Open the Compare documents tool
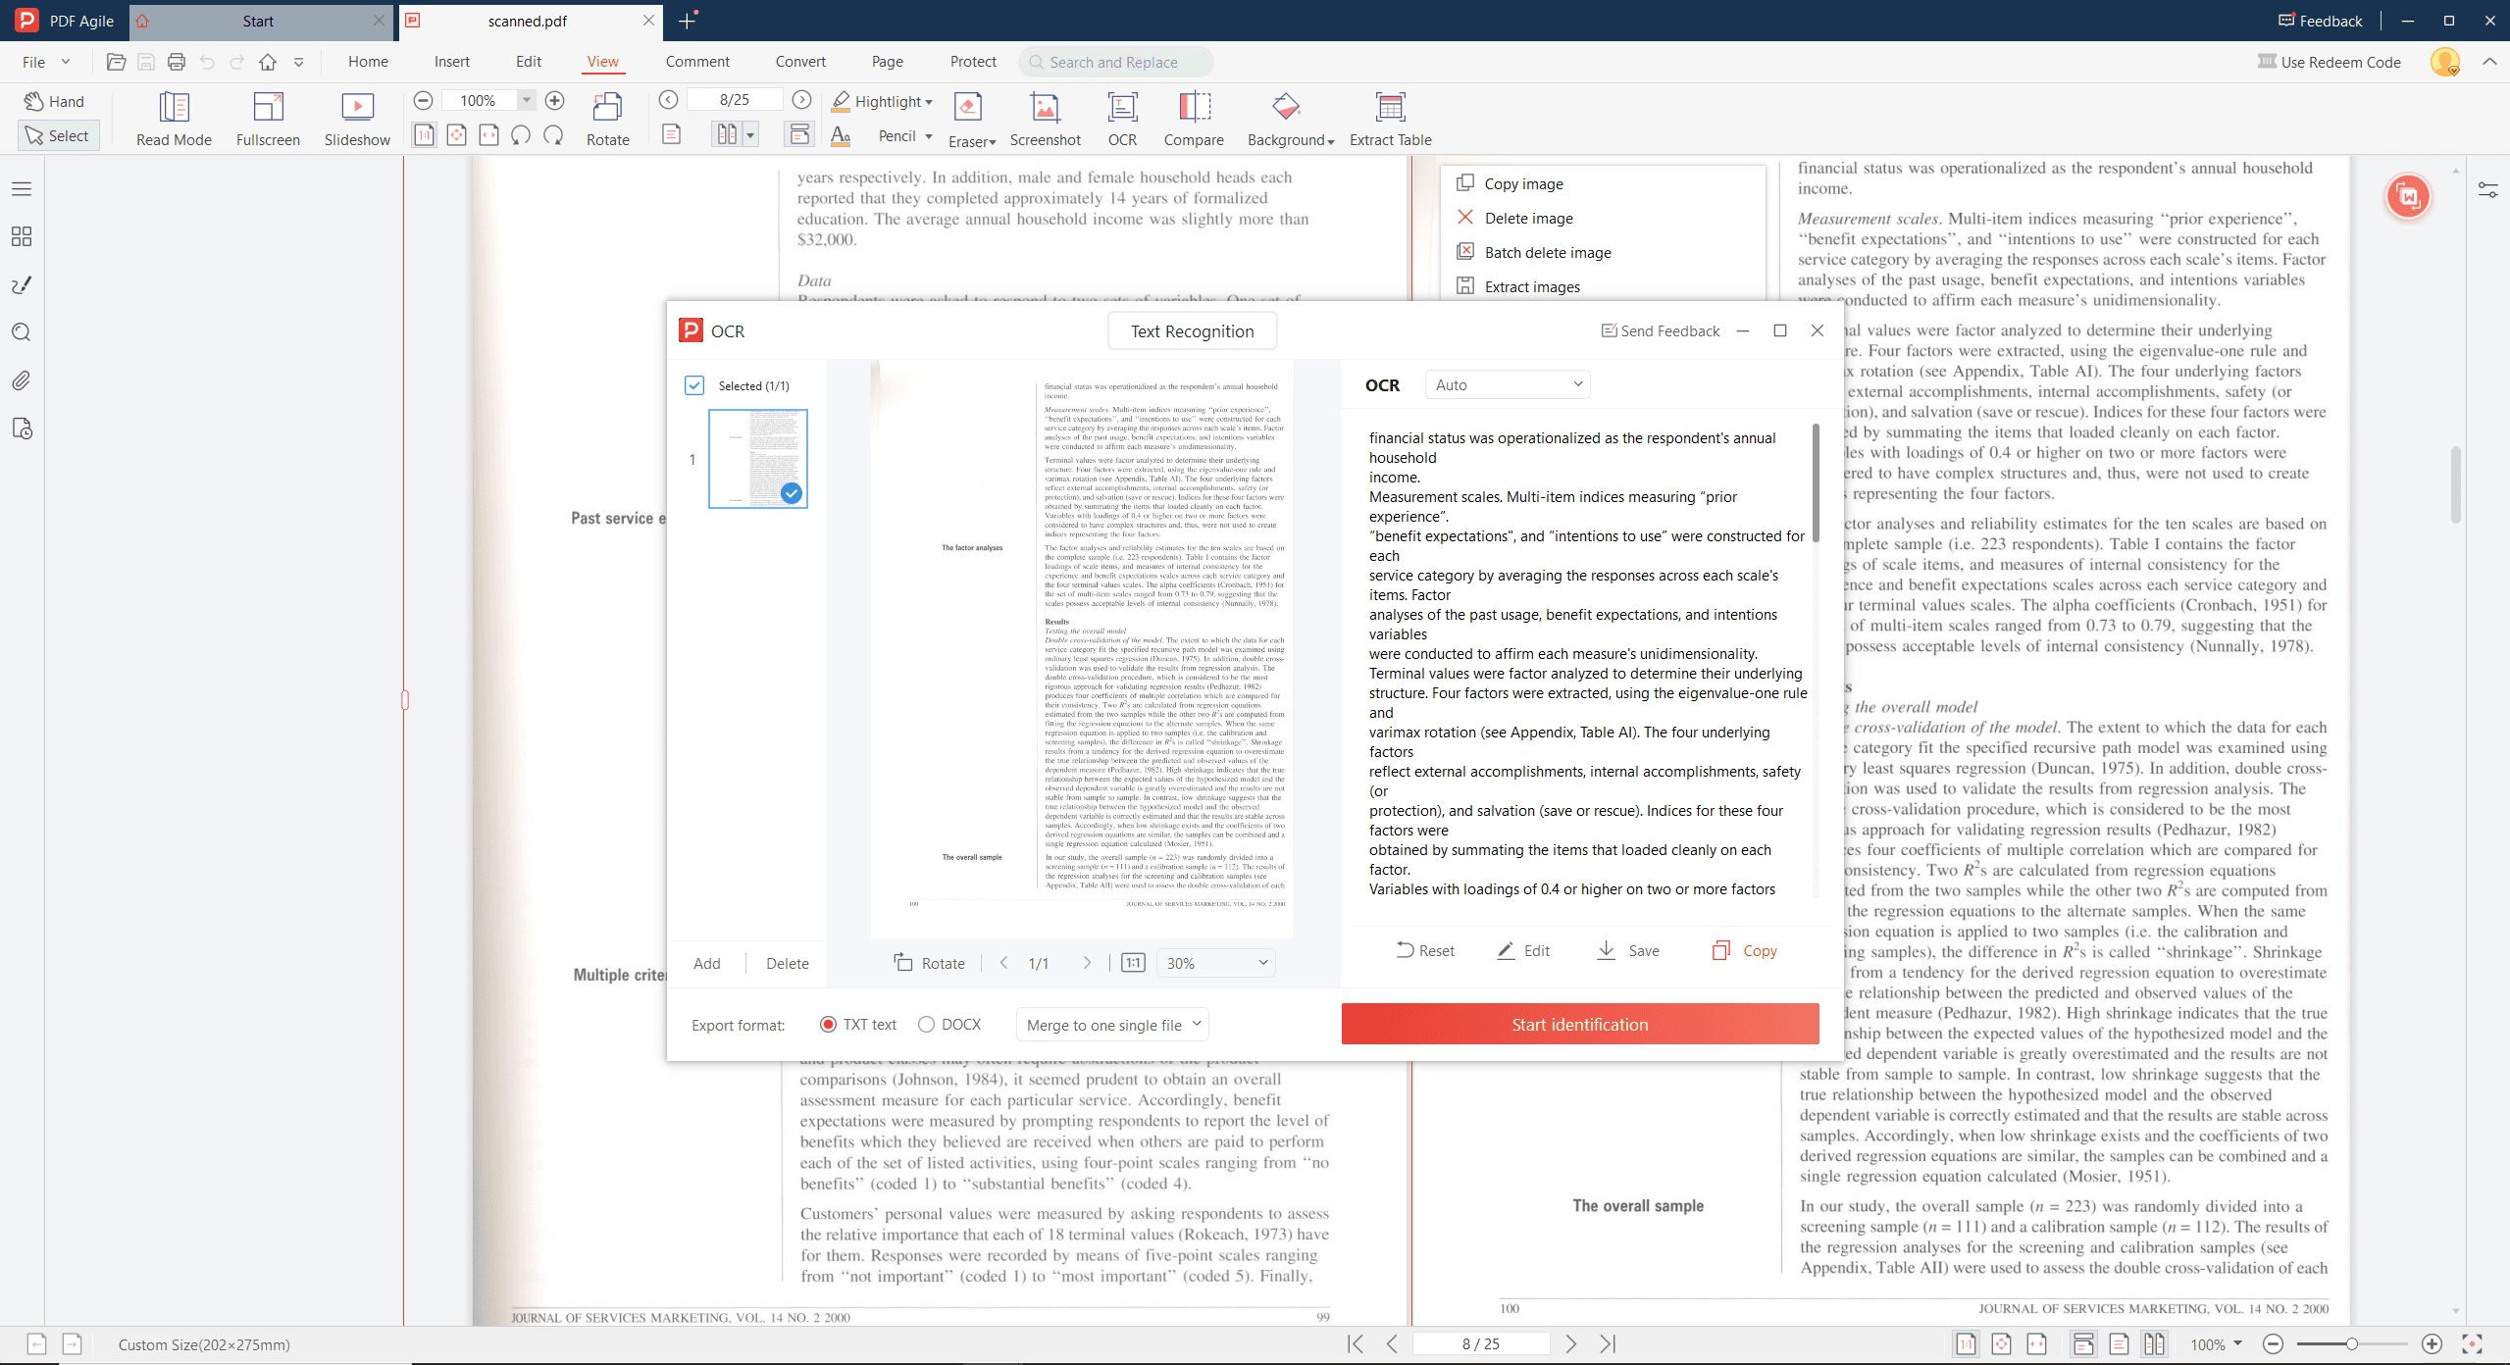 [x=1194, y=119]
